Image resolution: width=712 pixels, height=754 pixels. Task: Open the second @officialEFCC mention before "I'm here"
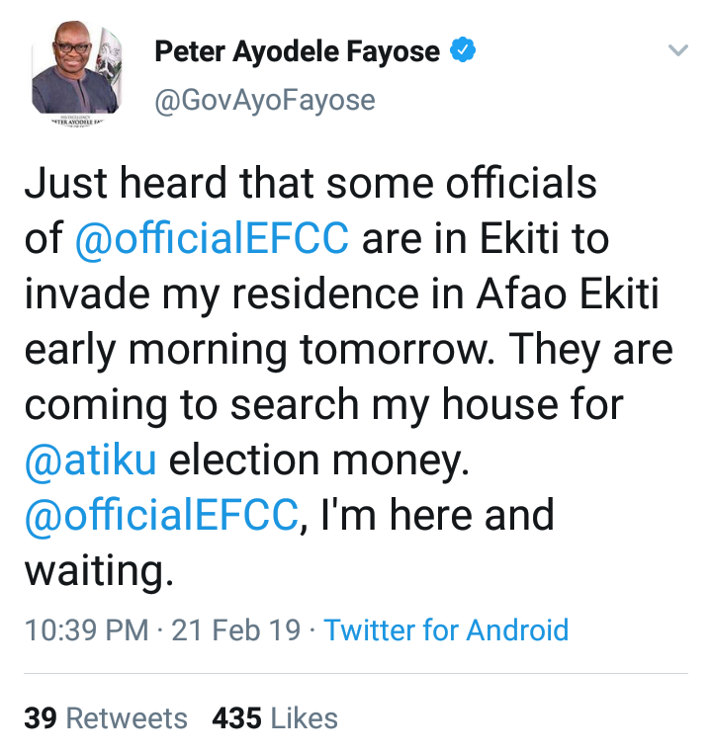coord(160,516)
